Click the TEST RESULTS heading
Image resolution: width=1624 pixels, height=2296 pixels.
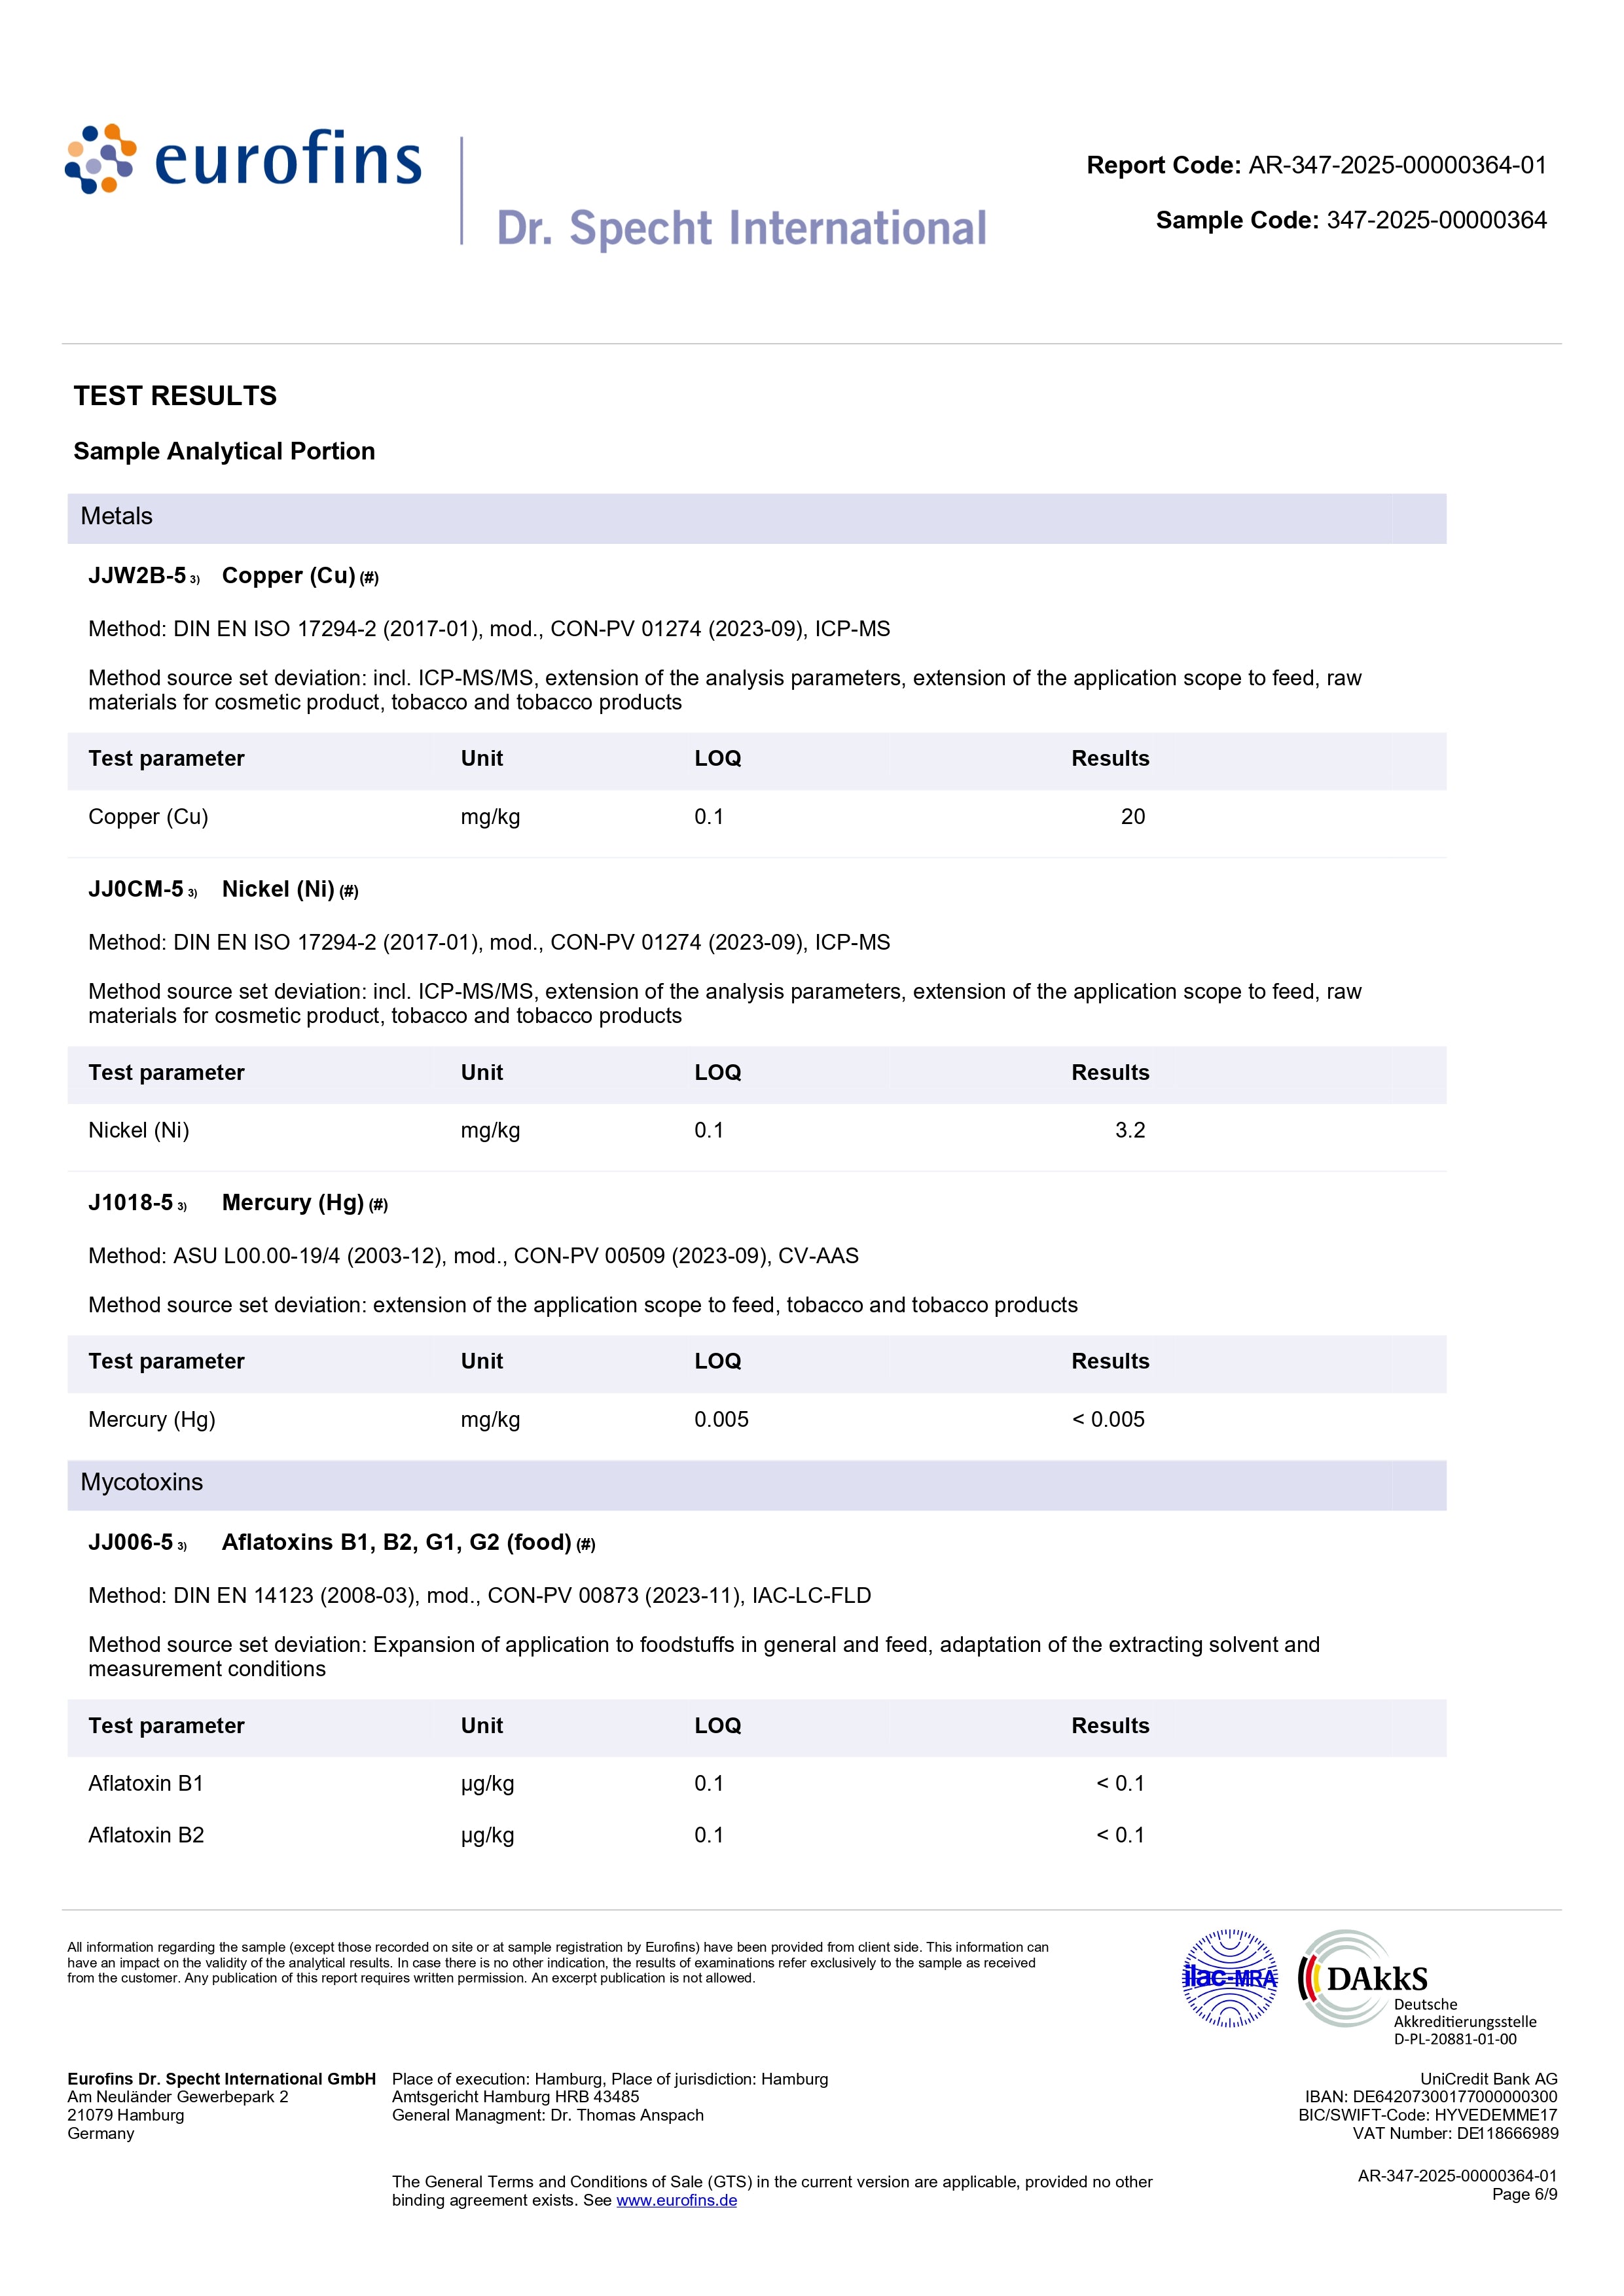pos(175,396)
